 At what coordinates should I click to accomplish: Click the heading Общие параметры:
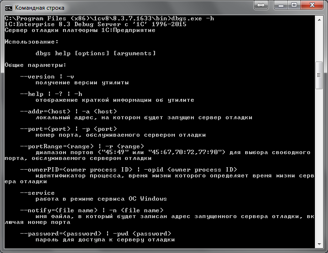point(35,65)
